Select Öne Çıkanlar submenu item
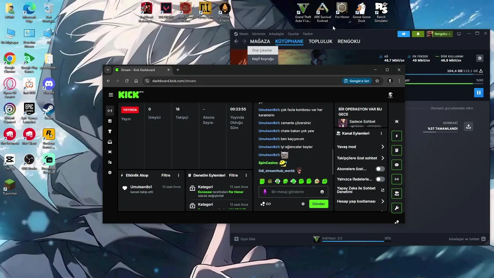494x278 pixels. click(262, 50)
